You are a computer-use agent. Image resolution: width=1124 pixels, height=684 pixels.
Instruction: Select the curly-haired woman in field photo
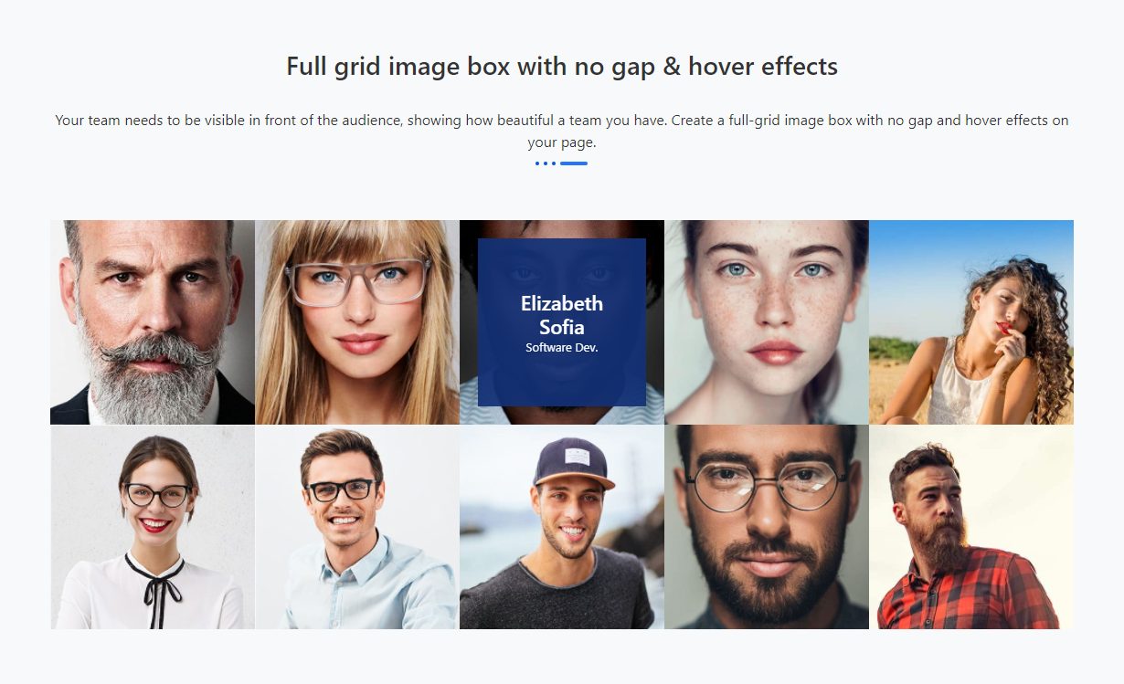971,322
